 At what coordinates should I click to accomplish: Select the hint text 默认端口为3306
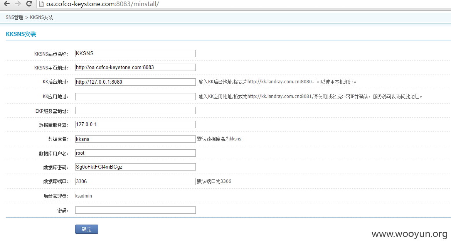(x=214, y=181)
